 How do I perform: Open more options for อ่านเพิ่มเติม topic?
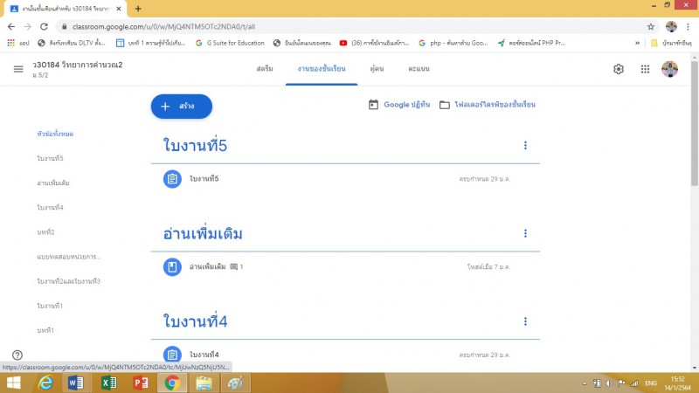(x=525, y=233)
